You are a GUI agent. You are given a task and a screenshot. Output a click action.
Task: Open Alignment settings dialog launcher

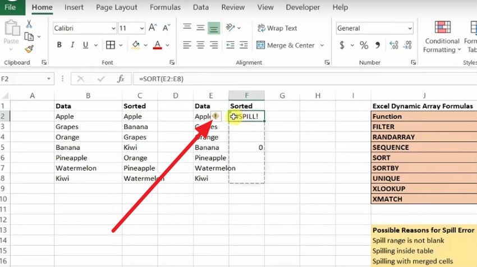[327, 62]
